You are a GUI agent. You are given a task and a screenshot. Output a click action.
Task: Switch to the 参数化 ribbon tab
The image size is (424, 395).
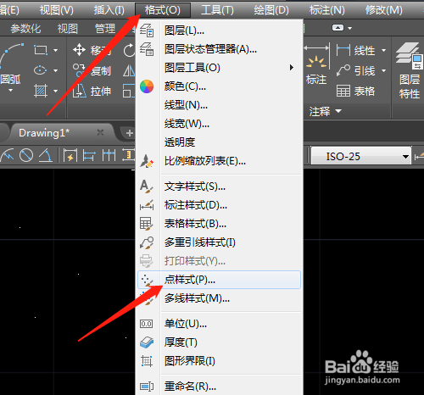point(25,29)
